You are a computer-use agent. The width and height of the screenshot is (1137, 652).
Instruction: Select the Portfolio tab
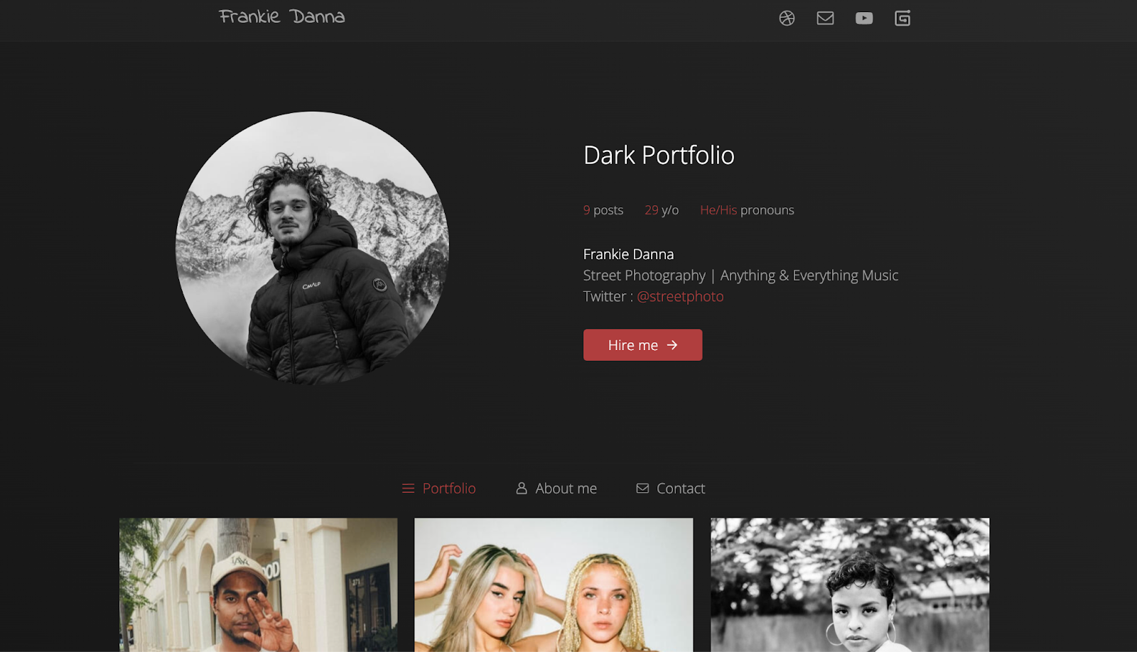tap(448, 488)
